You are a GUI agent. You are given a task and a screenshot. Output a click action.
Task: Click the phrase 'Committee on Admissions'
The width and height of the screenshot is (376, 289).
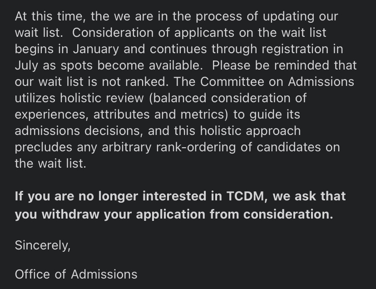[x=277, y=82]
